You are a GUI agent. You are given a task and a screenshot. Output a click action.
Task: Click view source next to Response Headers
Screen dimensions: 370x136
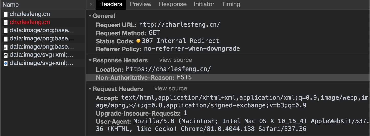pyautogui.click(x=176, y=60)
